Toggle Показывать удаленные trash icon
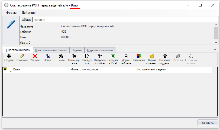Viewport: 220px width, 130px height. (x=165, y=56)
